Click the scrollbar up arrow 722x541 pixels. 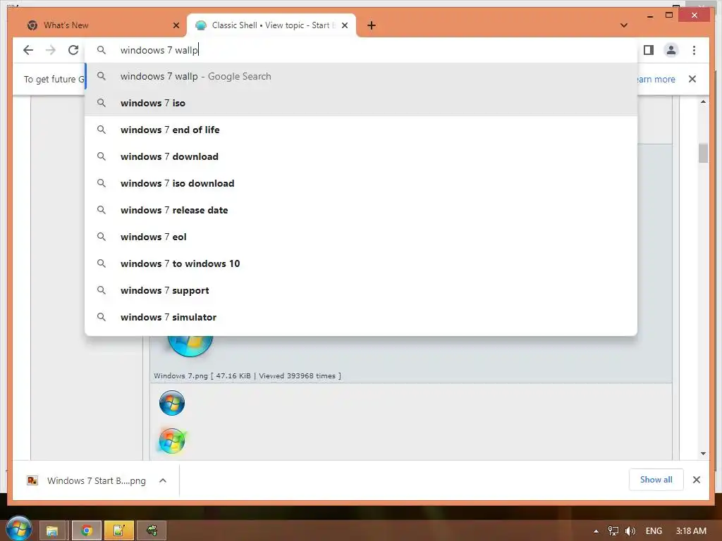coord(703,101)
